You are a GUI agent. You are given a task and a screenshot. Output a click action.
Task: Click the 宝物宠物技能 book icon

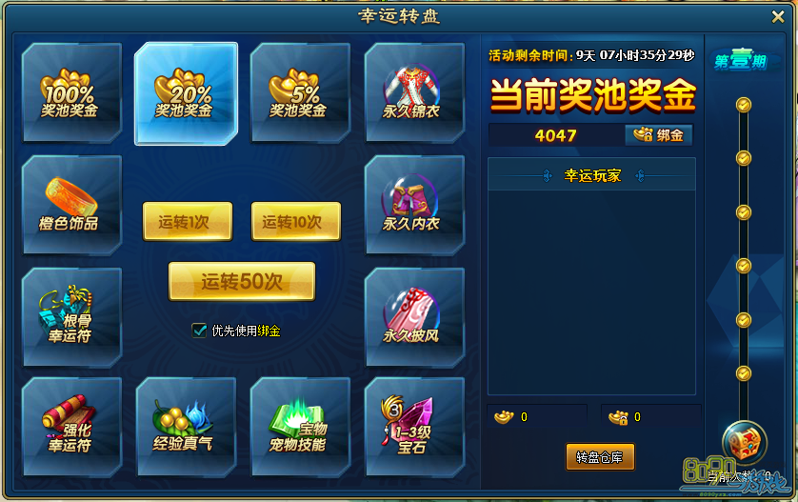pos(300,427)
